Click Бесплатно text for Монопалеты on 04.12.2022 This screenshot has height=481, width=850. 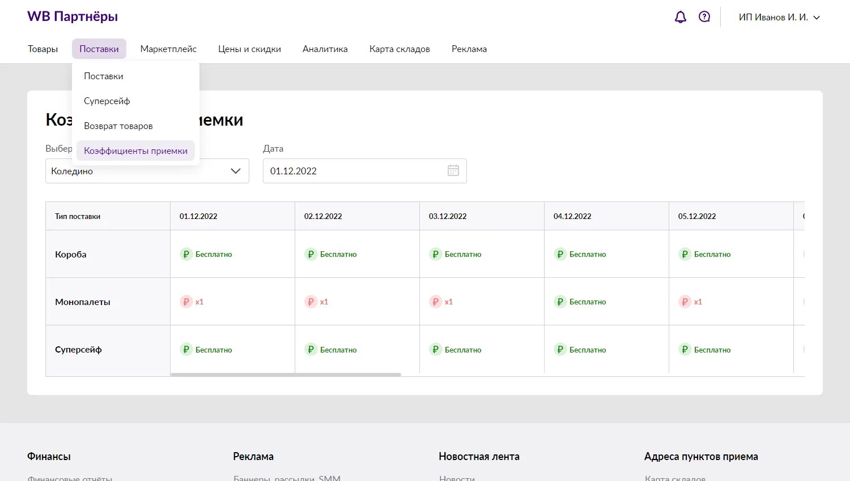tap(588, 302)
